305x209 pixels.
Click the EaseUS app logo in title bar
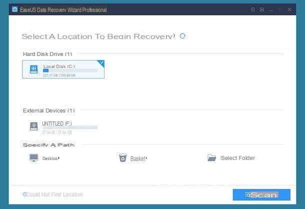pos(15,9)
